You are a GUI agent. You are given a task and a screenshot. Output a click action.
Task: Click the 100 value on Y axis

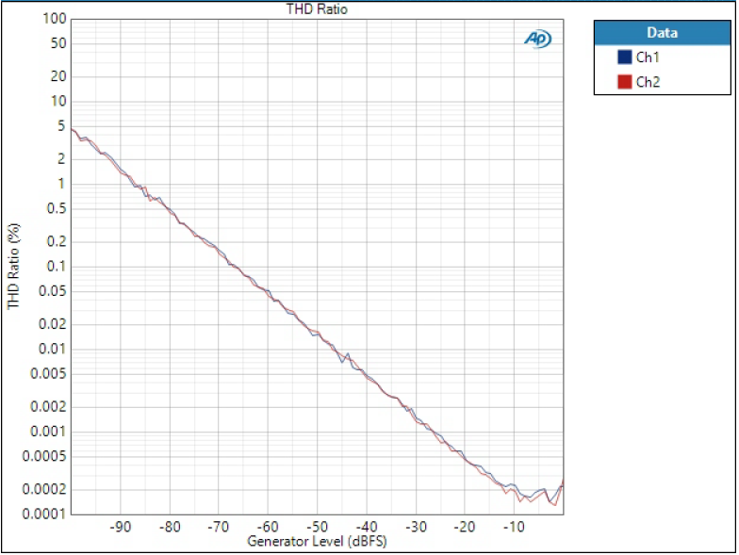[x=55, y=19]
